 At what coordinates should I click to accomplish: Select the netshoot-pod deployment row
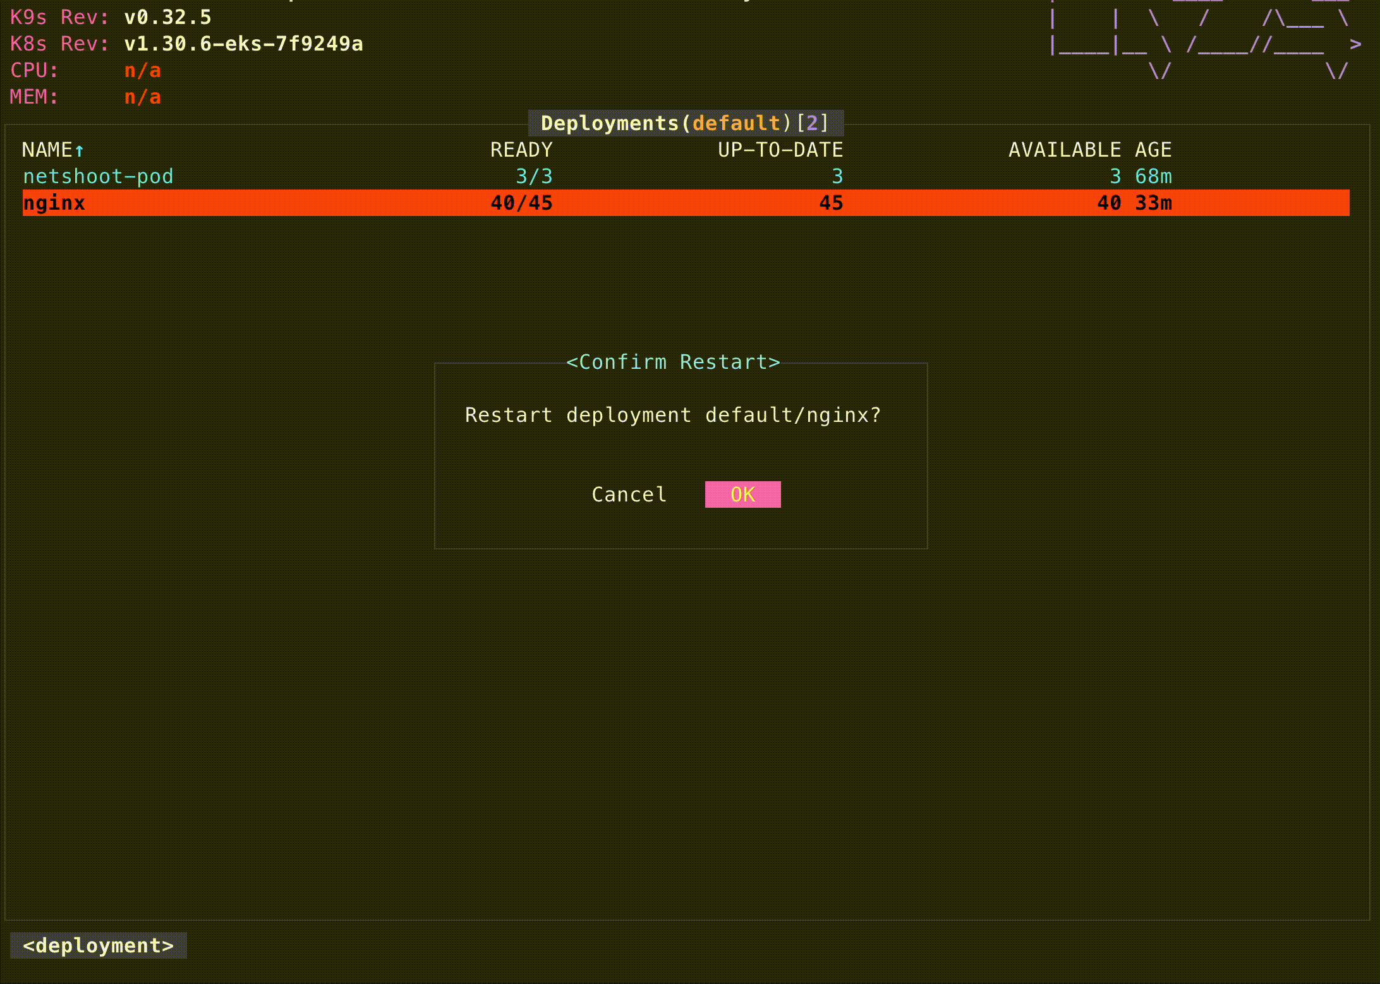point(98,176)
